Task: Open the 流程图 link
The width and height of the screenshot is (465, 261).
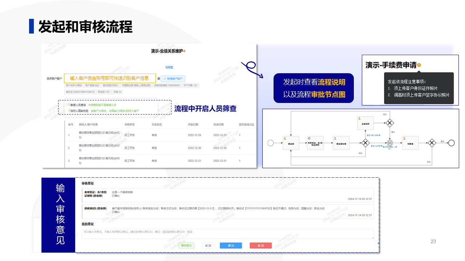Action: (x=169, y=67)
